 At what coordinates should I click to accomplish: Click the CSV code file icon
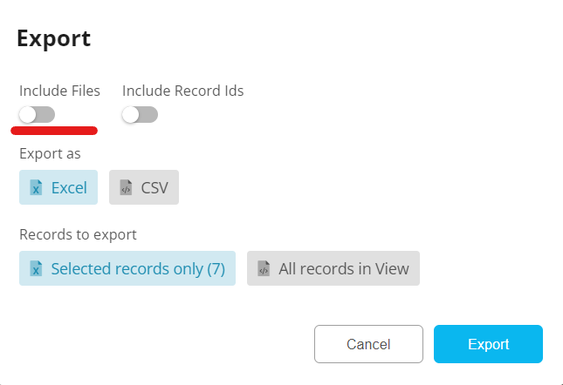126,187
